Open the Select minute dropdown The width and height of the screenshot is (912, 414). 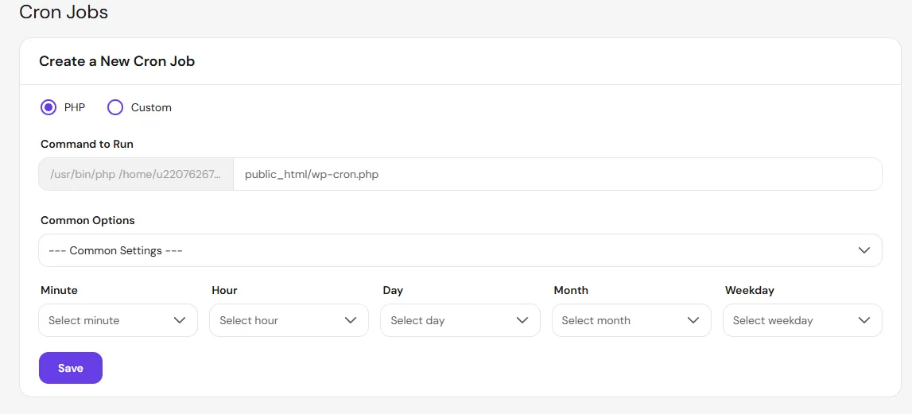pos(118,320)
